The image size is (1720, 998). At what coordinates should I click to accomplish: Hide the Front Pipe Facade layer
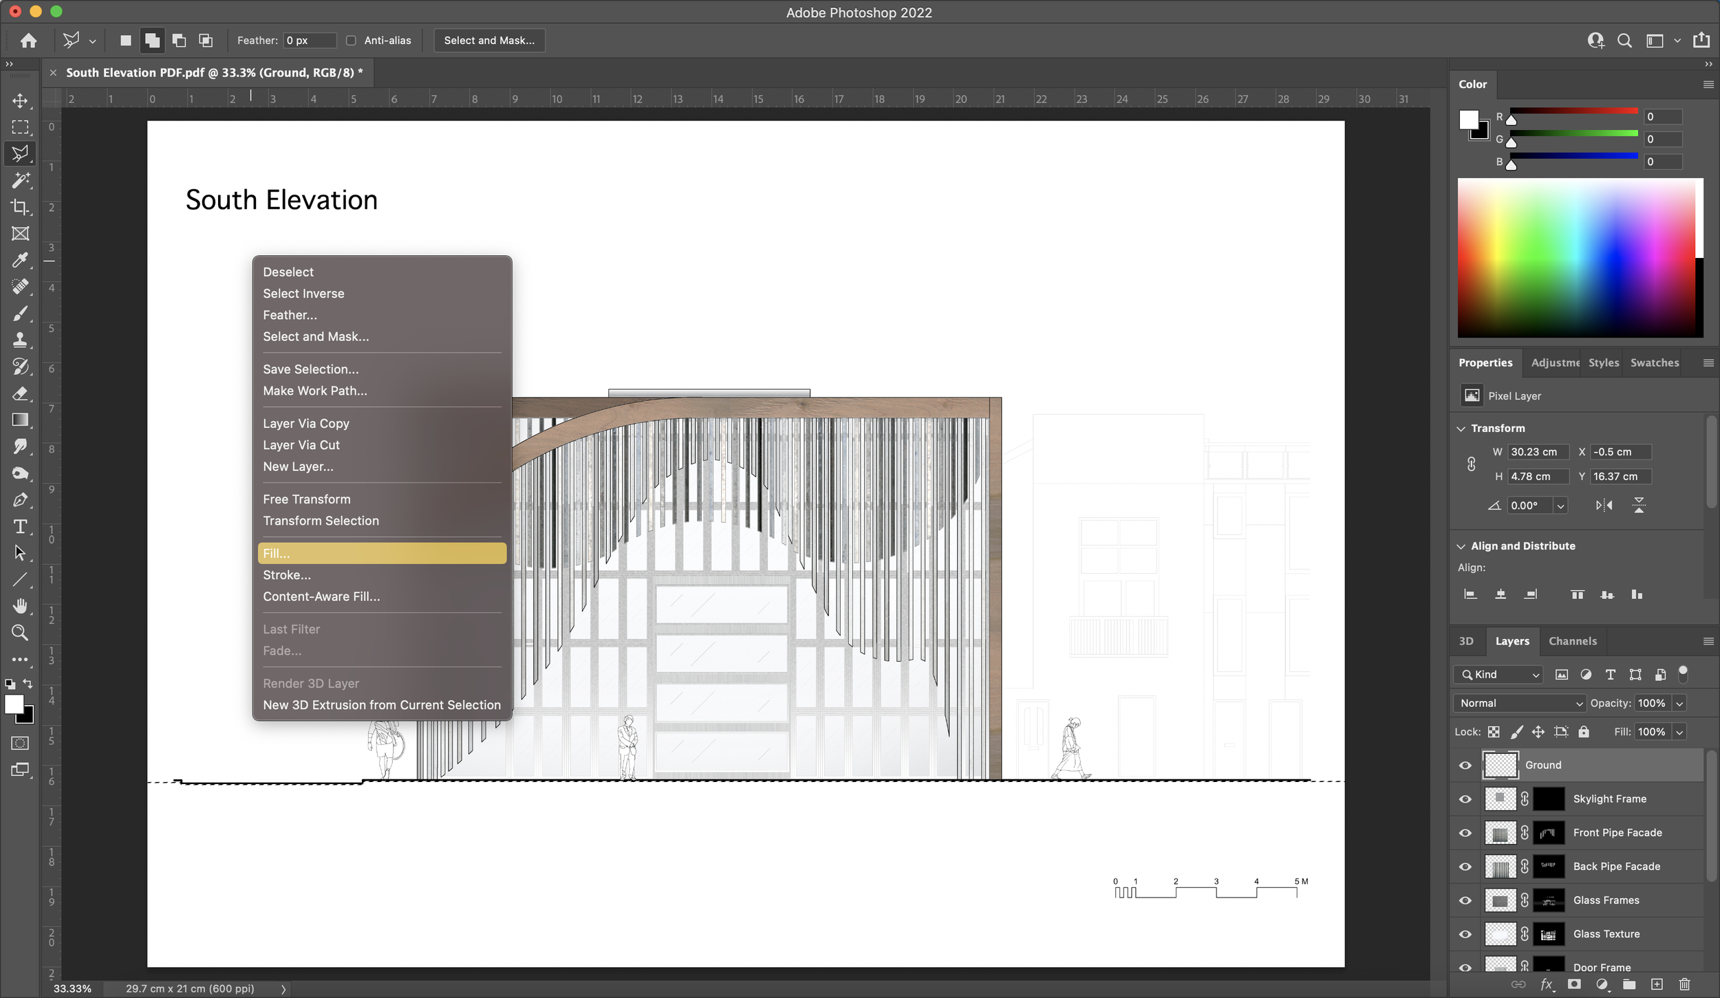click(x=1465, y=833)
